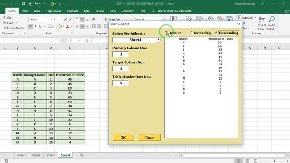290x163 pixels.
Task: Open the Data ribbon tab
Action: click(87, 11)
